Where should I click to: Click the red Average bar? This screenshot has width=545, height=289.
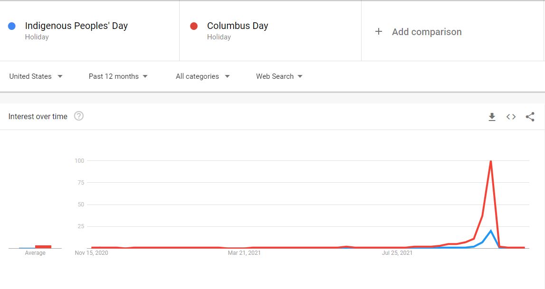tap(43, 247)
